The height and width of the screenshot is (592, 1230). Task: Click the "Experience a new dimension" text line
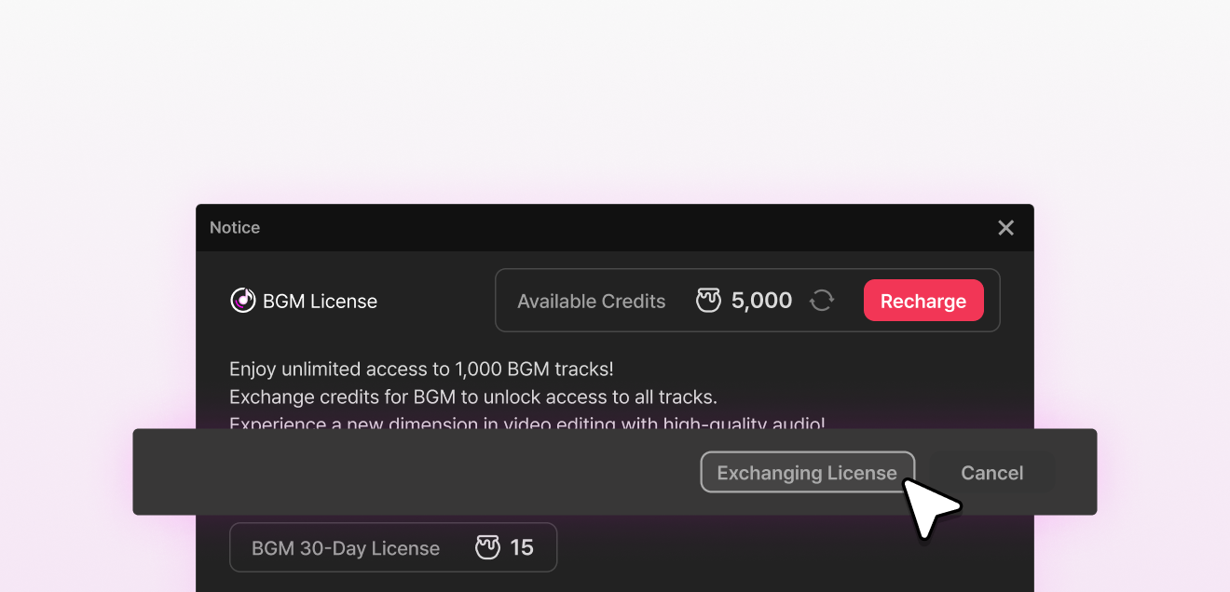coord(526,424)
